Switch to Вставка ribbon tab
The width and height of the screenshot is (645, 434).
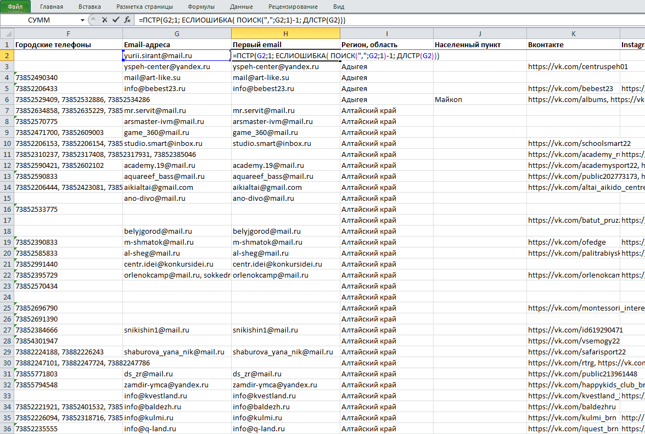(89, 7)
